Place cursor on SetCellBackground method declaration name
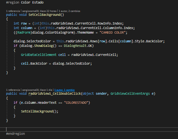Image resolution: width=178 pixels, height=139 pixels. pos(44,15)
